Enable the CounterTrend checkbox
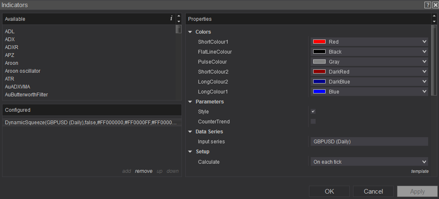The image size is (439, 199). click(313, 121)
